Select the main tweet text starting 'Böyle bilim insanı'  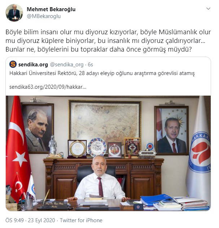click(108, 41)
